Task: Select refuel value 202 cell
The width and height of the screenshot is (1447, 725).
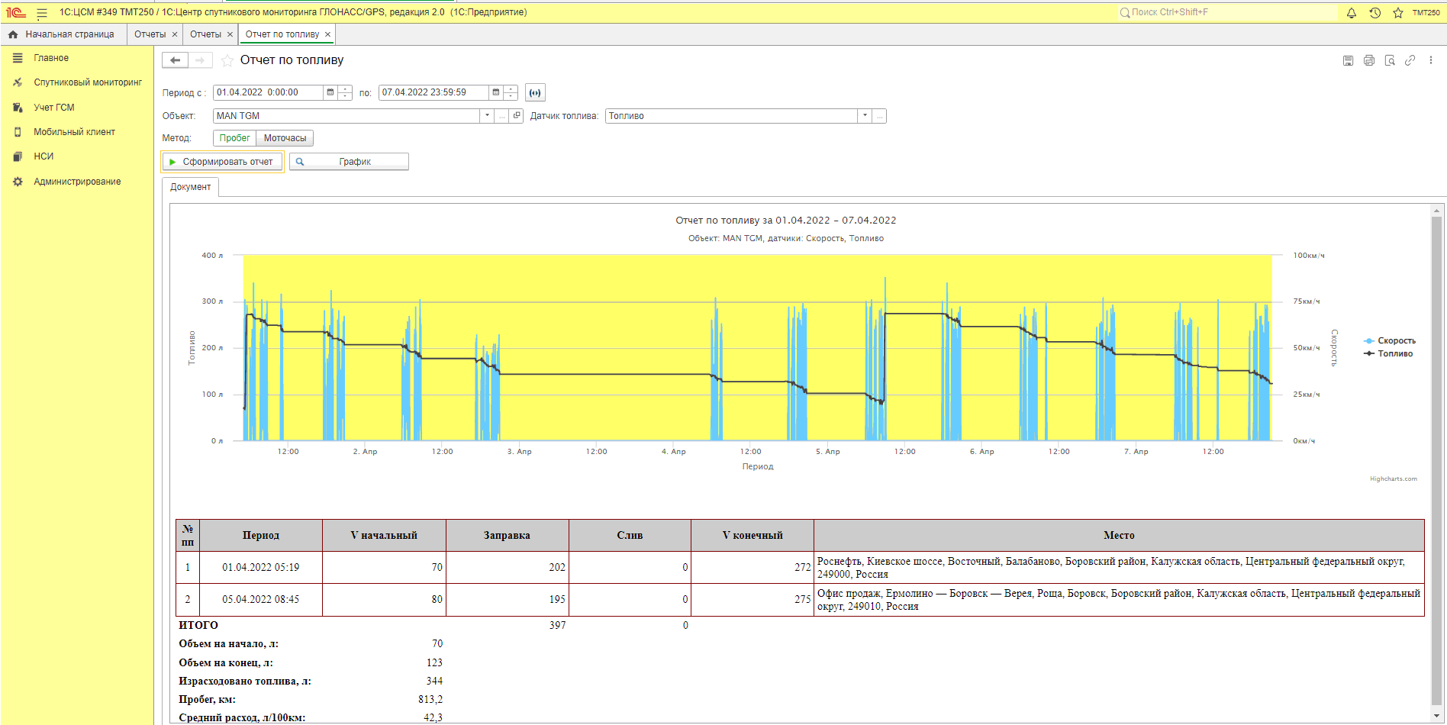Action: coord(507,568)
